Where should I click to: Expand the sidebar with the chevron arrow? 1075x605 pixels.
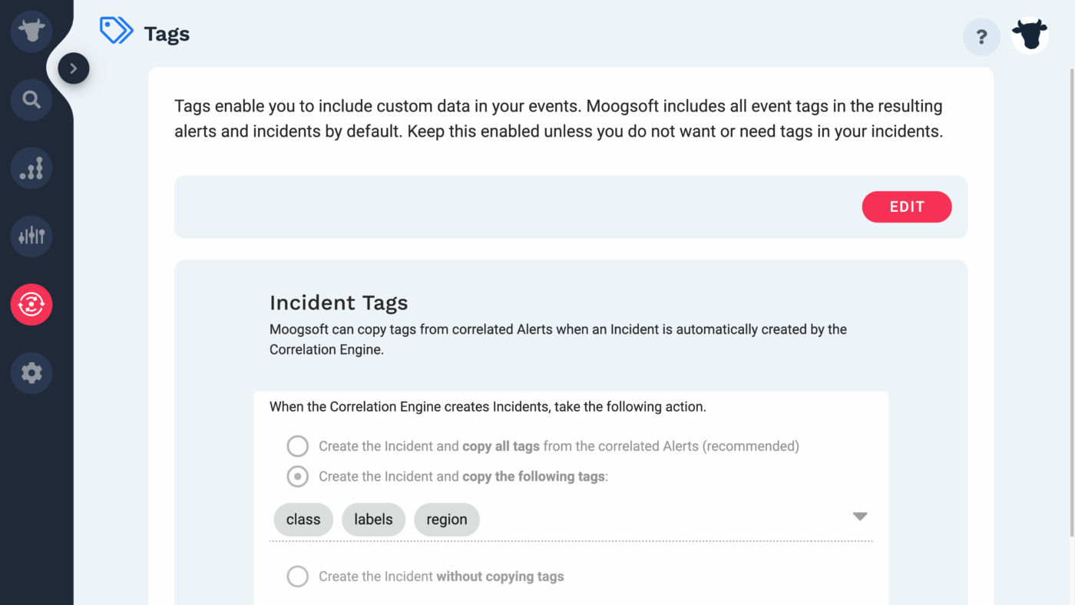tap(74, 68)
